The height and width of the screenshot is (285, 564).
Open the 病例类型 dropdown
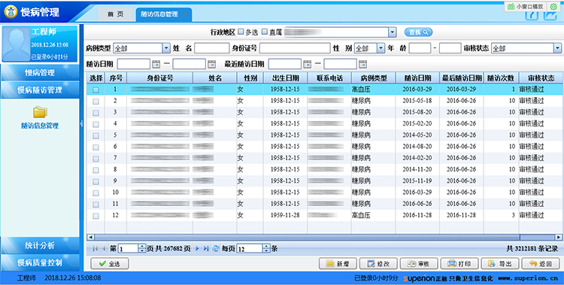click(166, 48)
